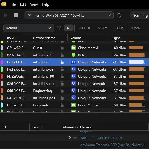Click the Length column header
The height and width of the screenshot is (149, 149).
pos(44,127)
